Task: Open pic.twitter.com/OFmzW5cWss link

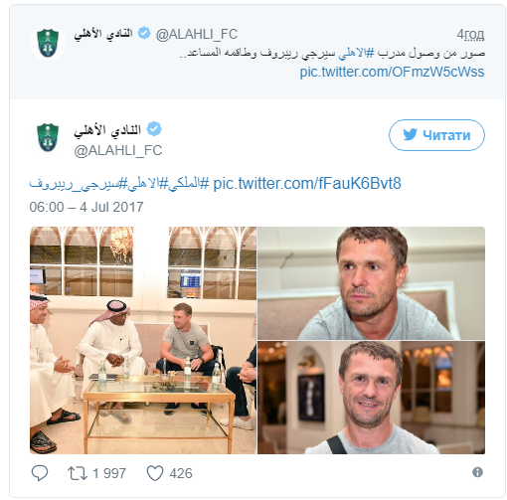Action: click(x=392, y=72)
